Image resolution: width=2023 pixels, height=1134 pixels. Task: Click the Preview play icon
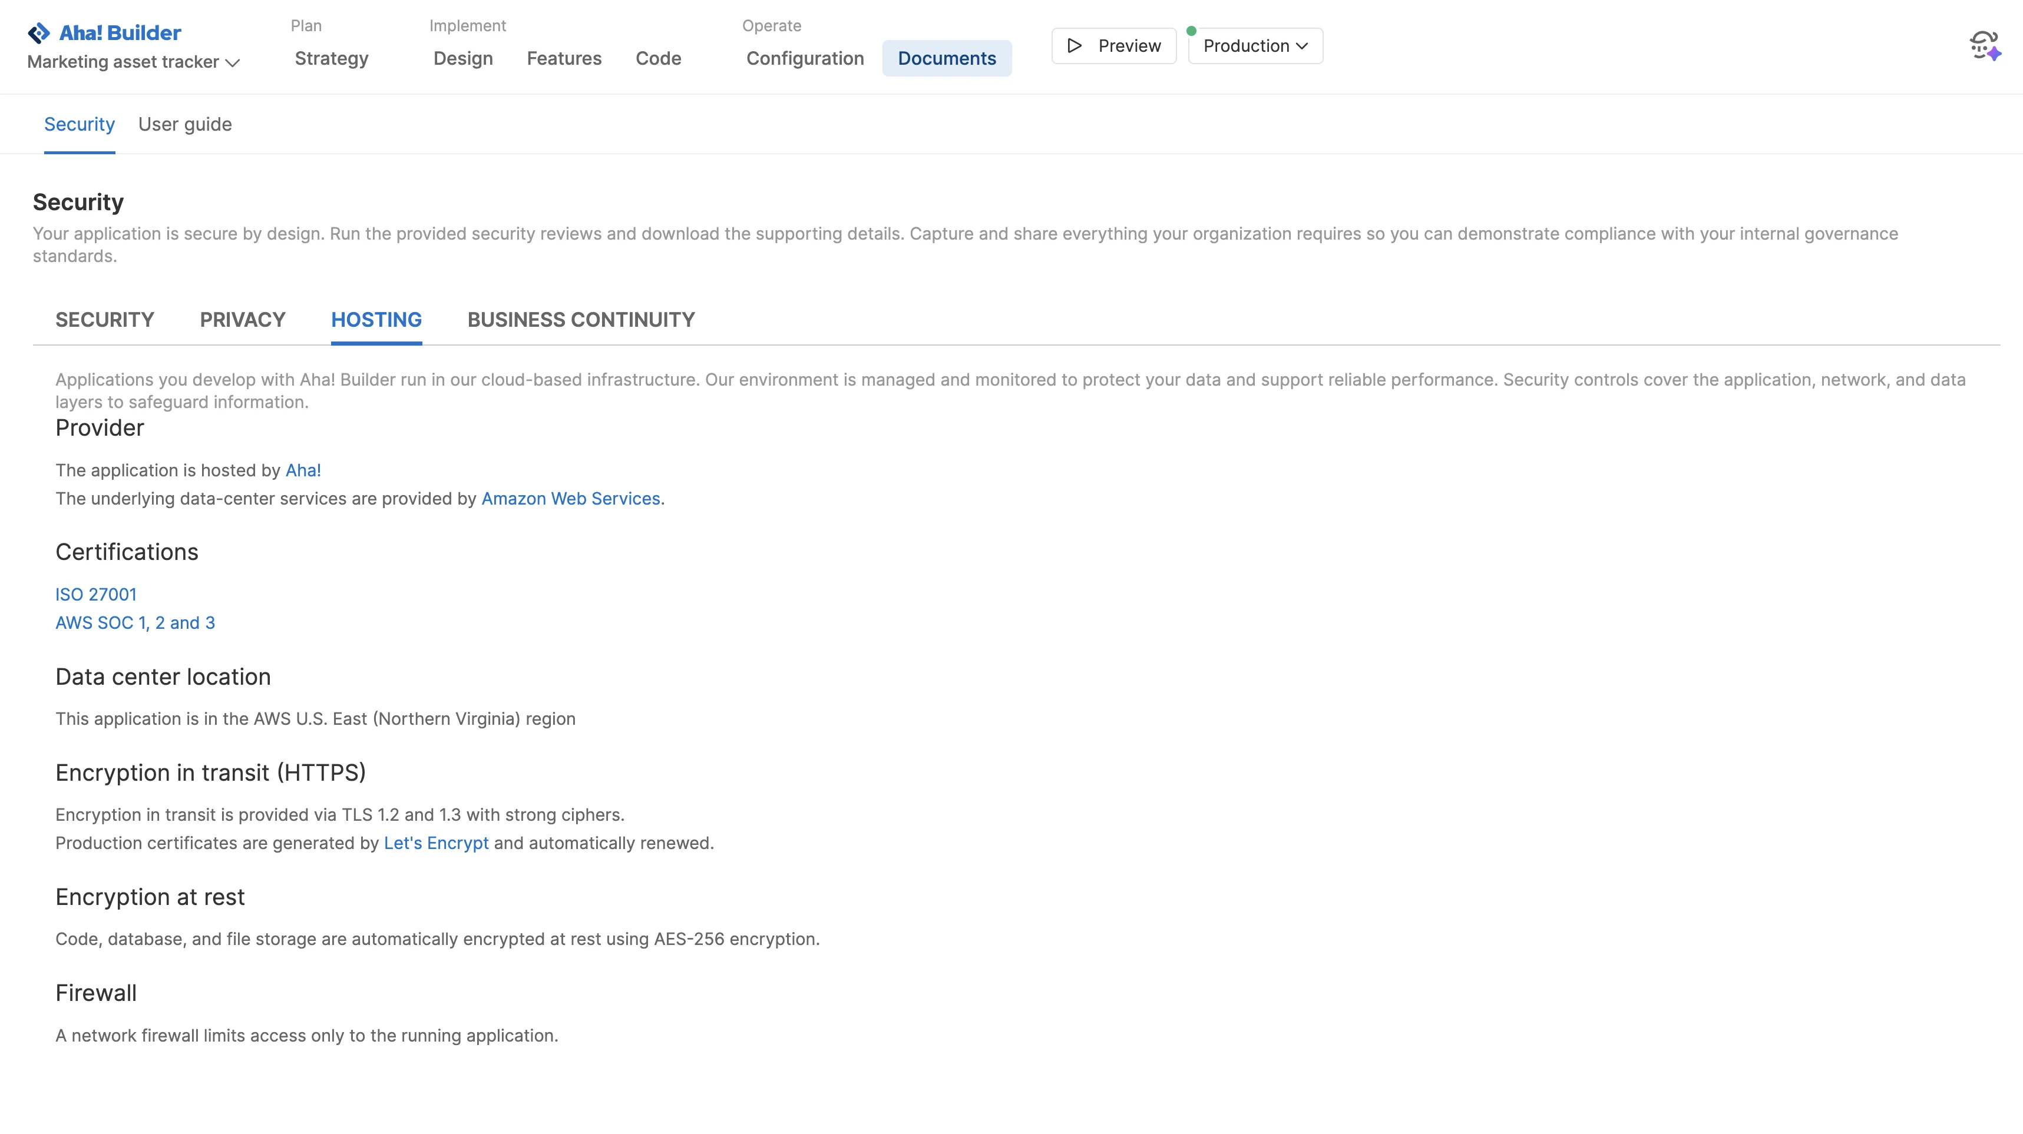coord(1075,45)
